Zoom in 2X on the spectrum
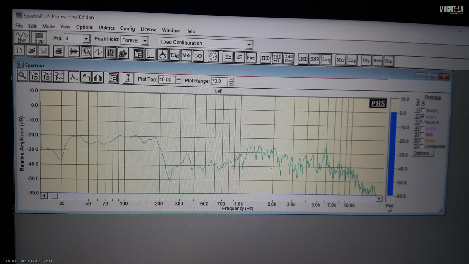The width and height of the screenshot is (469, 264). 34,76
